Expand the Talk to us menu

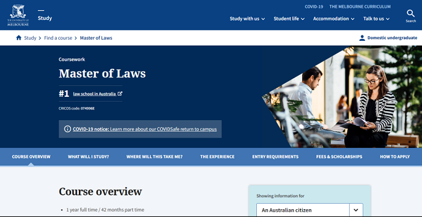pyautogui.click(x=376, y=19)
